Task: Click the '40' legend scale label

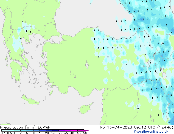Action: 72,133
